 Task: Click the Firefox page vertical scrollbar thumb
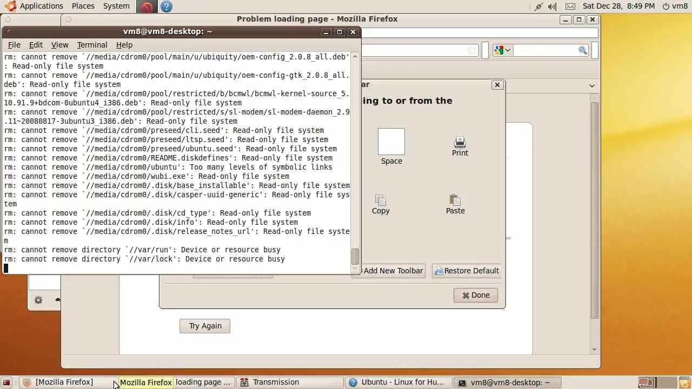595,210
